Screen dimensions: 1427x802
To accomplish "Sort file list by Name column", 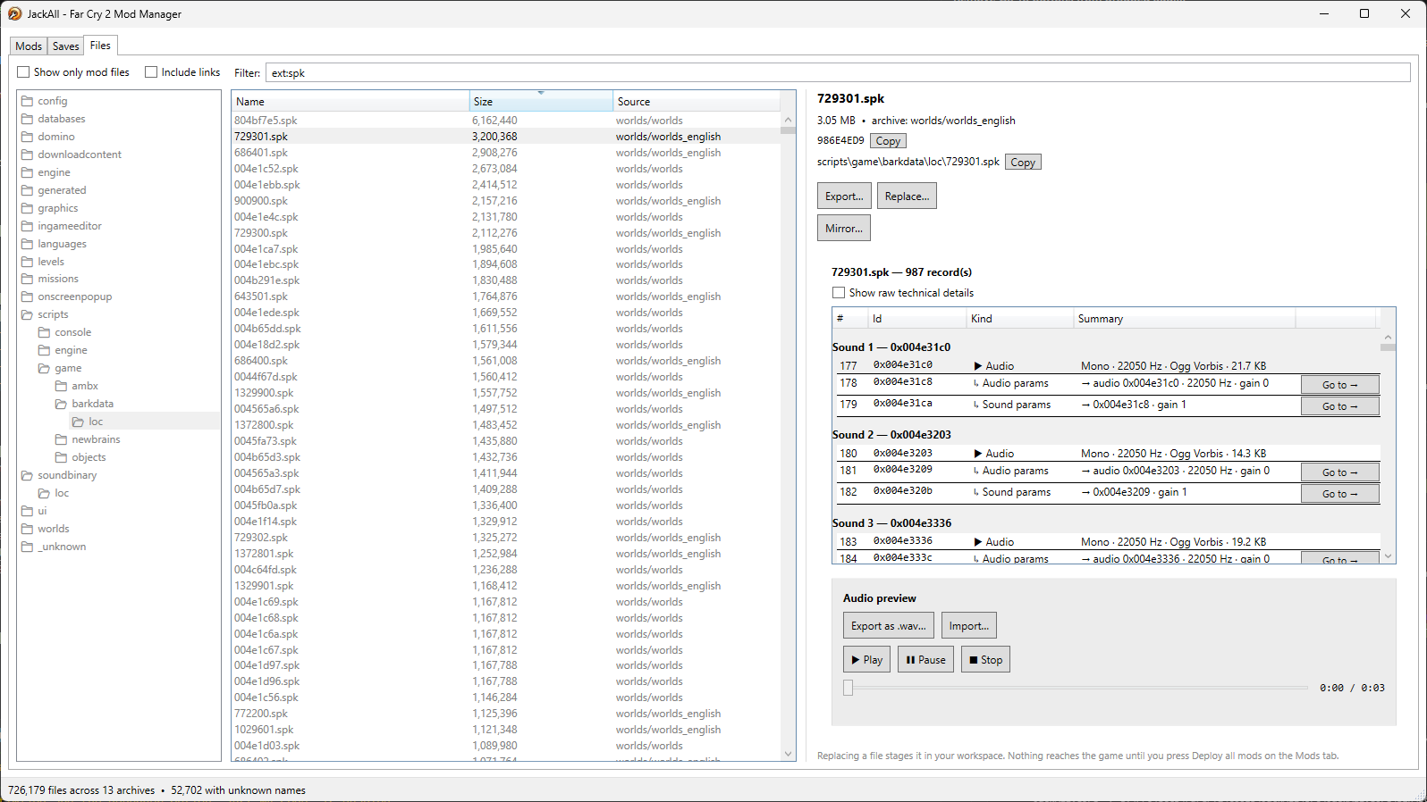I will (x=350, y=102).
